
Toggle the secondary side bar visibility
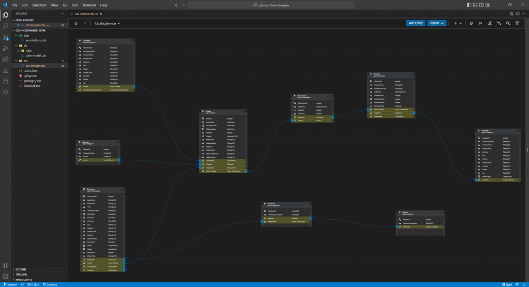481,5
